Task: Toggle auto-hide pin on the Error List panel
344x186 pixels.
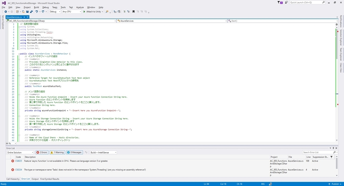Action: click(x=333, y=148)
